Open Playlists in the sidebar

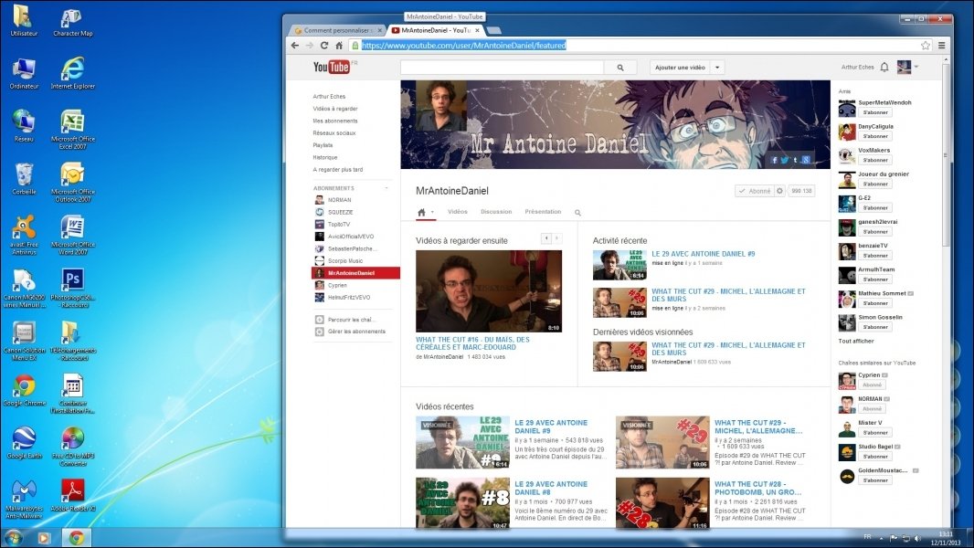tap(323, 145)
